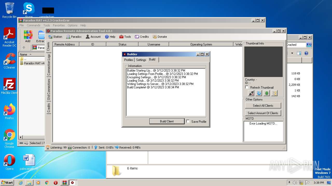Open Internet Explorer from the taskbar
332x186 pixels.
pos(20,183)
